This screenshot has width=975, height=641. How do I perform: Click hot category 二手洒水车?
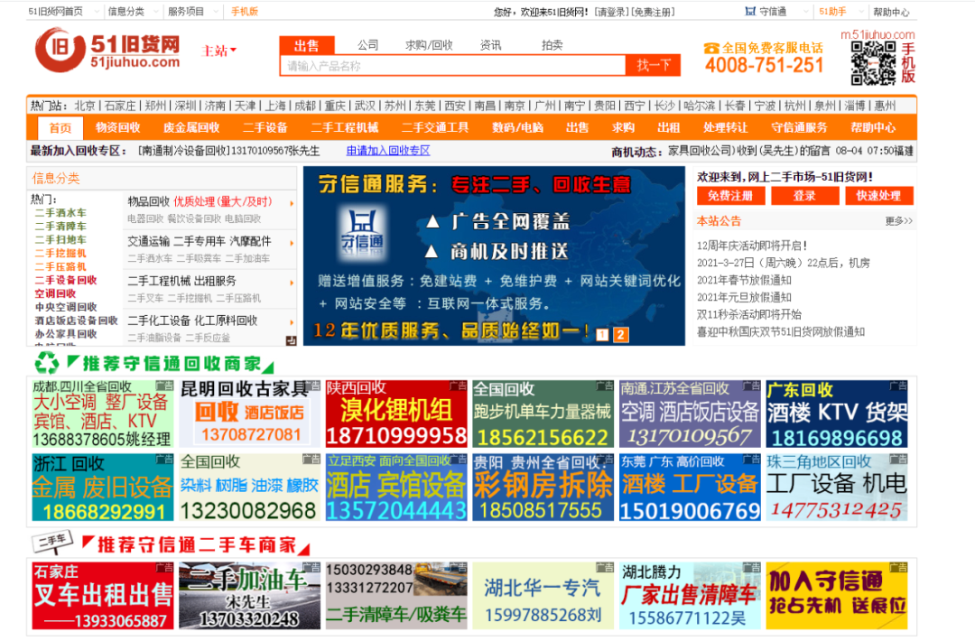pyautogui.click(x=60, y=213)
